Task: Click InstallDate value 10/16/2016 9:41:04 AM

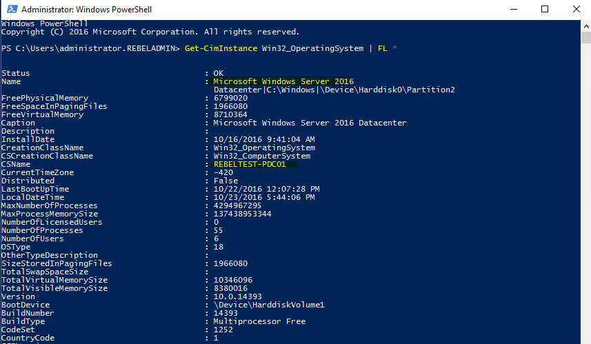Action: point(264,139)
